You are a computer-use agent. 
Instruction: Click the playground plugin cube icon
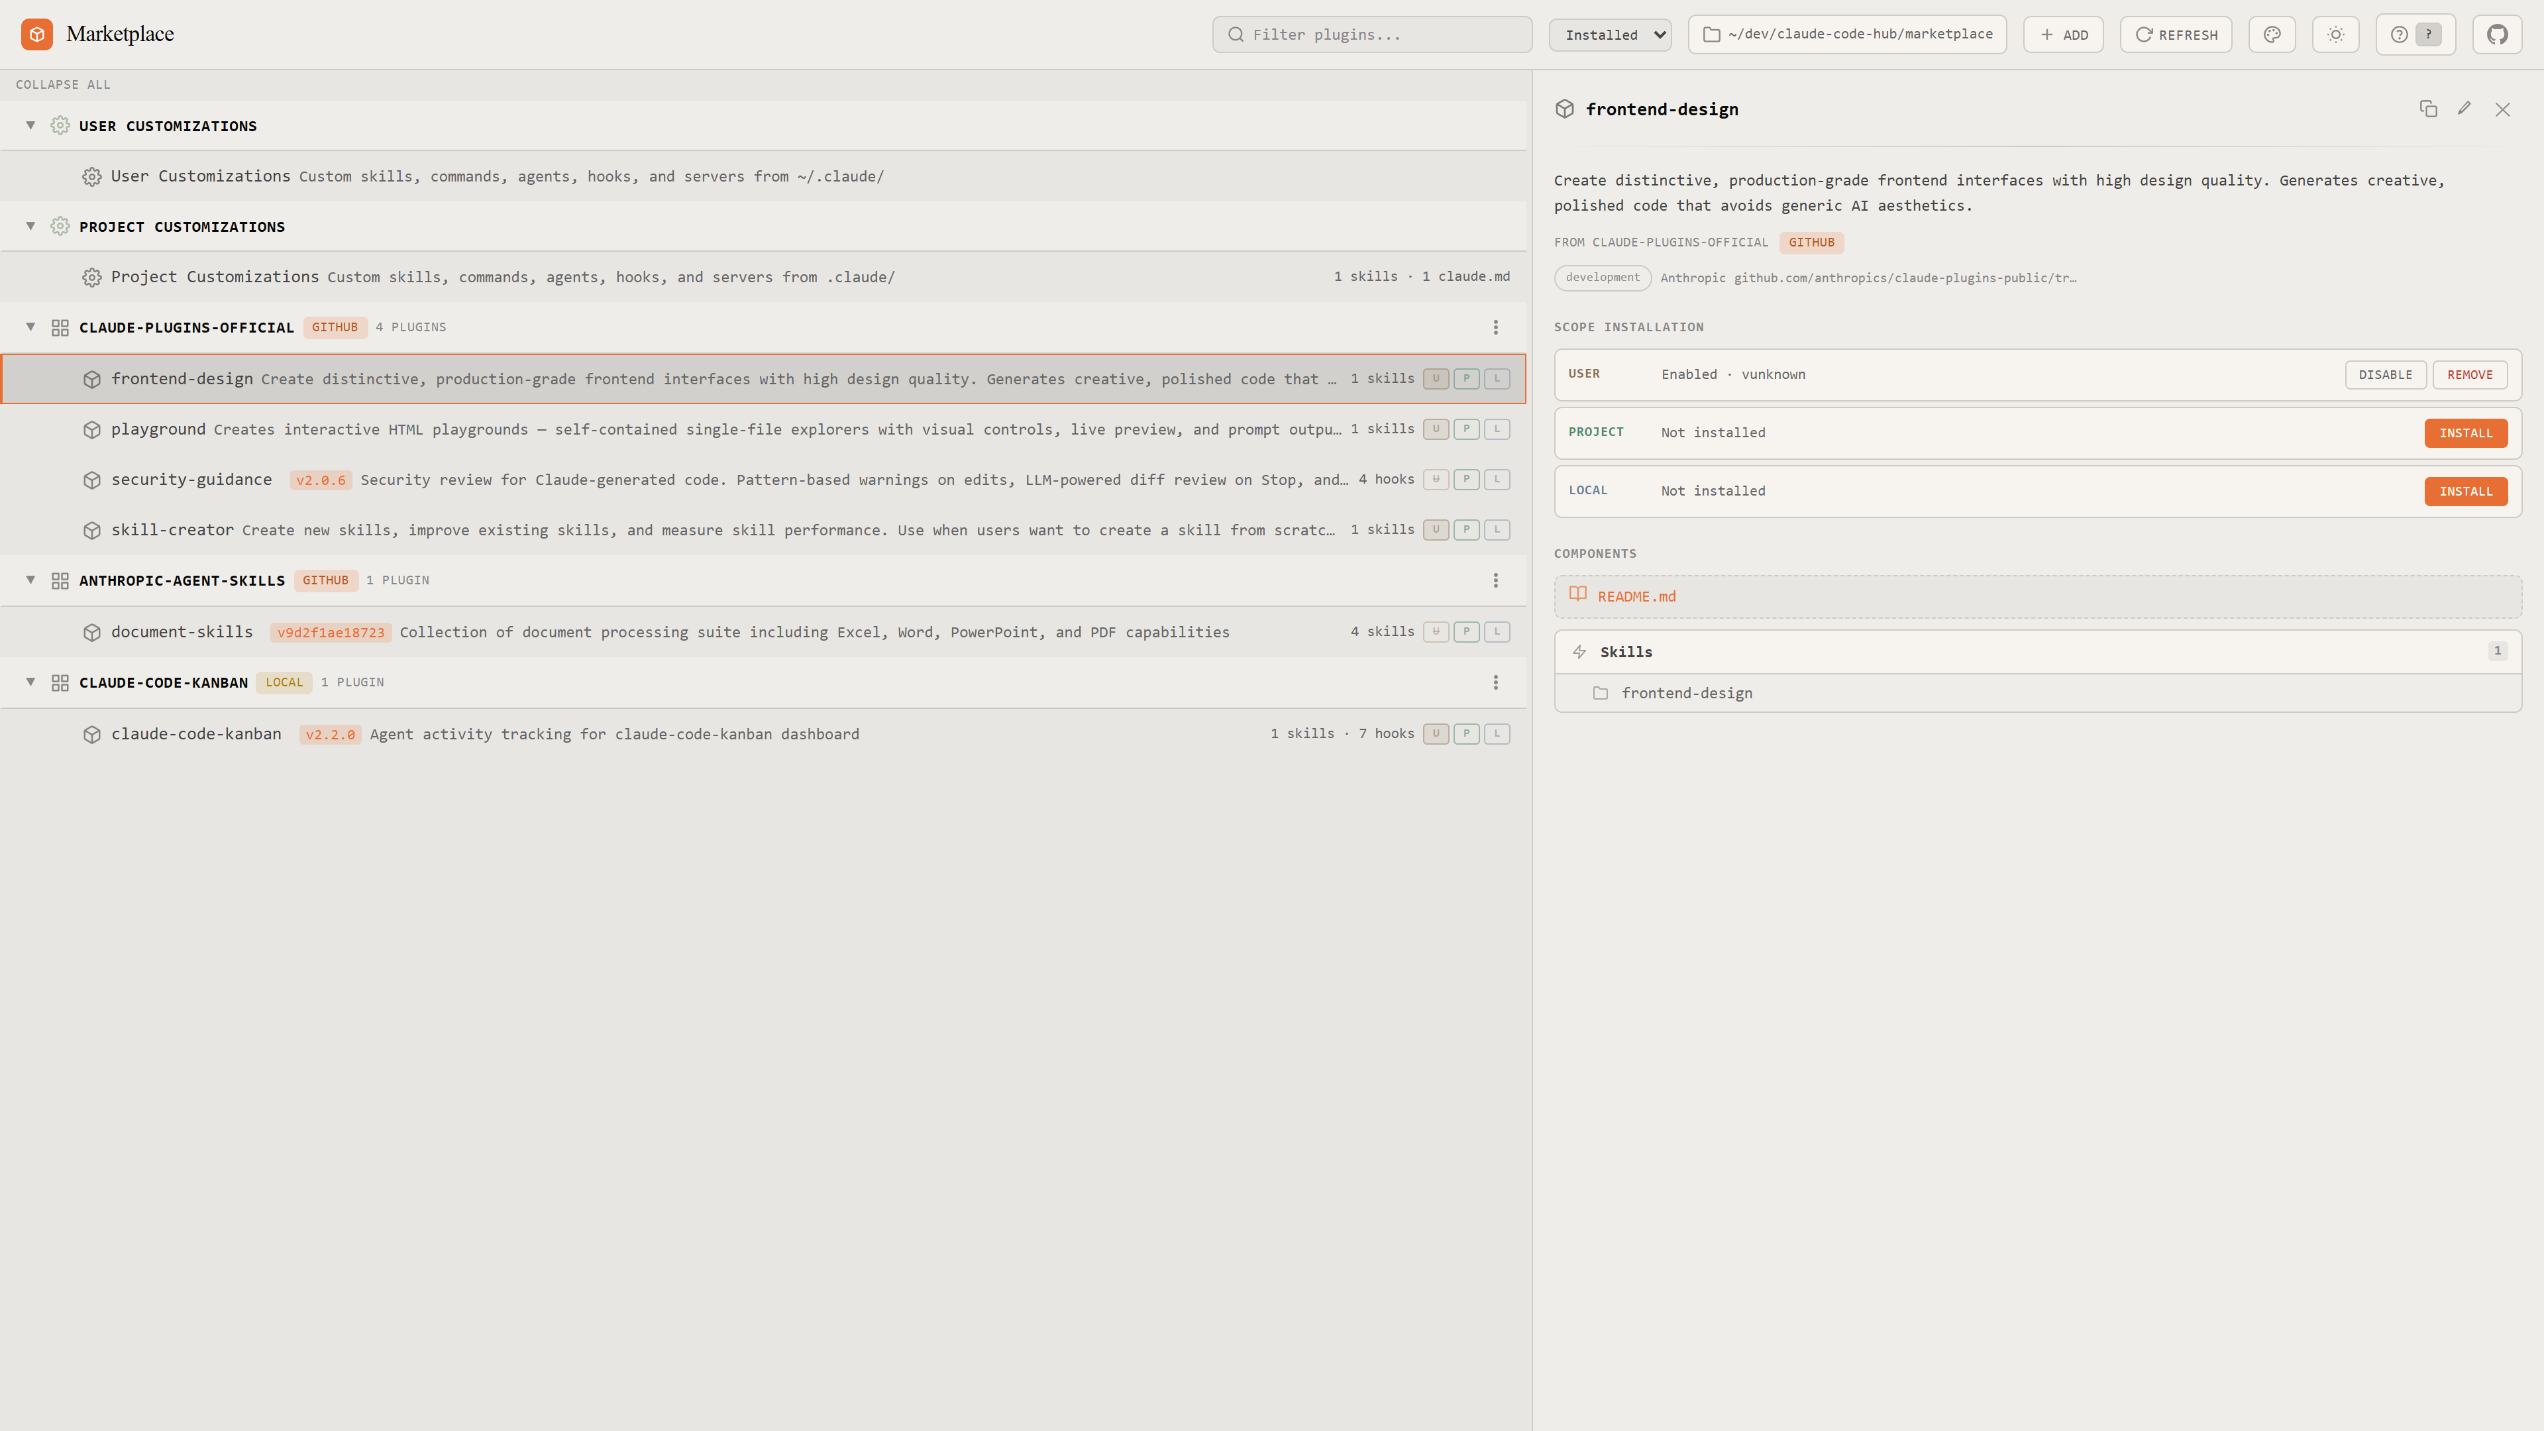point(92,429)
